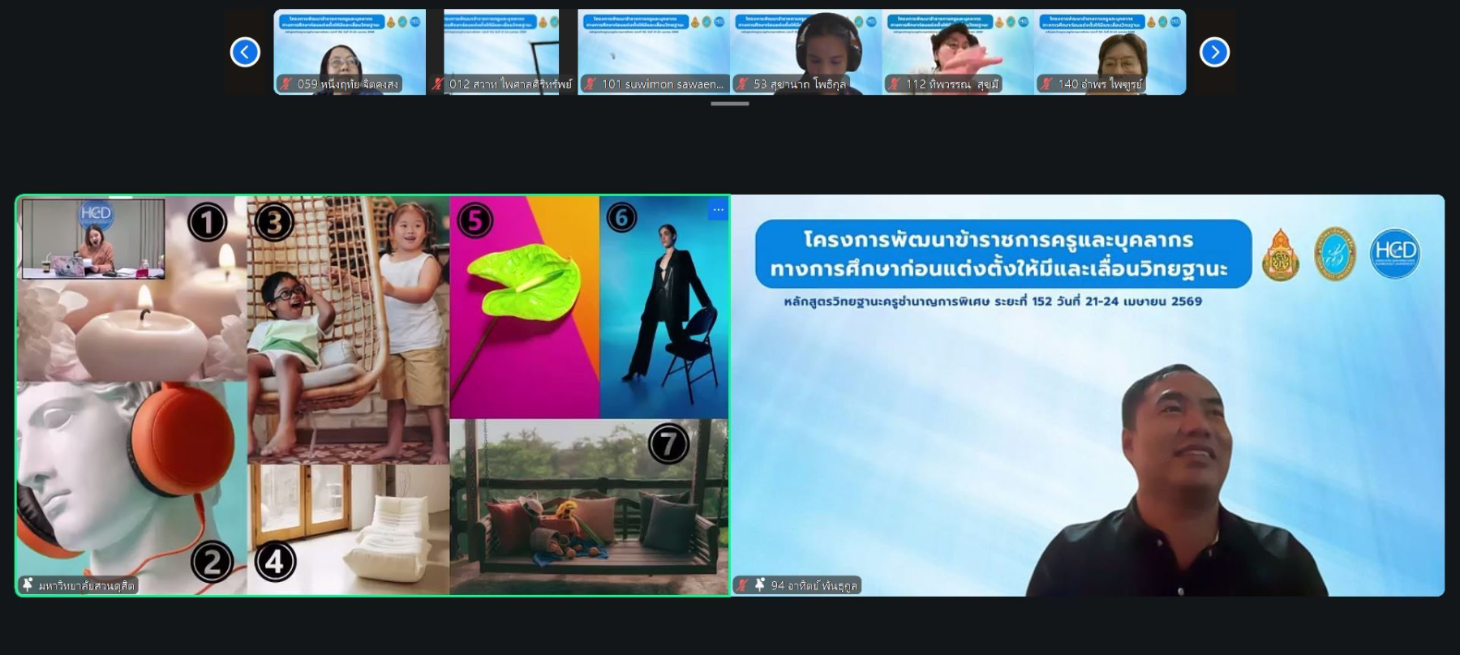Image resolution: width=1460 pixels, height=655 pixels.
Task: Go to next page of participant thumbnails
Action: (x=1214, y=52)
